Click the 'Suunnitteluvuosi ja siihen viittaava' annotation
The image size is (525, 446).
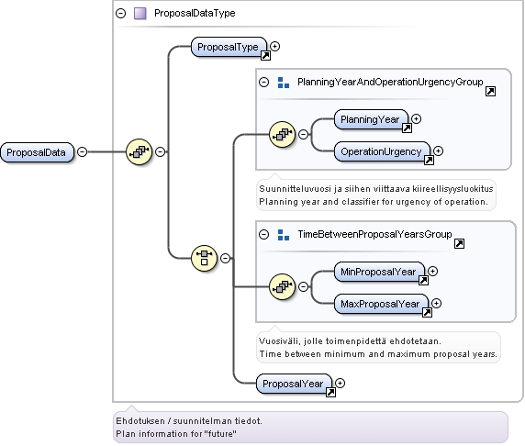click(x=375, y=195)
